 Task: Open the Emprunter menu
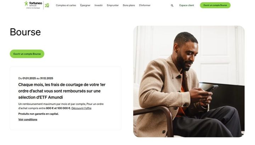point(113,5)
